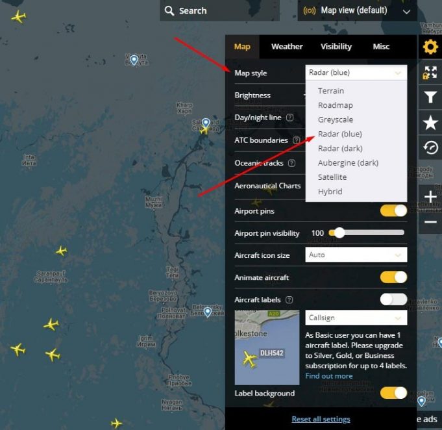Click the Brightness setting label
Screen dimensions: 442x430
coord(252,95)
